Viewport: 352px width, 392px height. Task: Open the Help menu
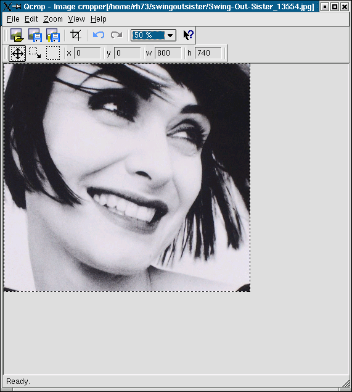pos(99,19)
